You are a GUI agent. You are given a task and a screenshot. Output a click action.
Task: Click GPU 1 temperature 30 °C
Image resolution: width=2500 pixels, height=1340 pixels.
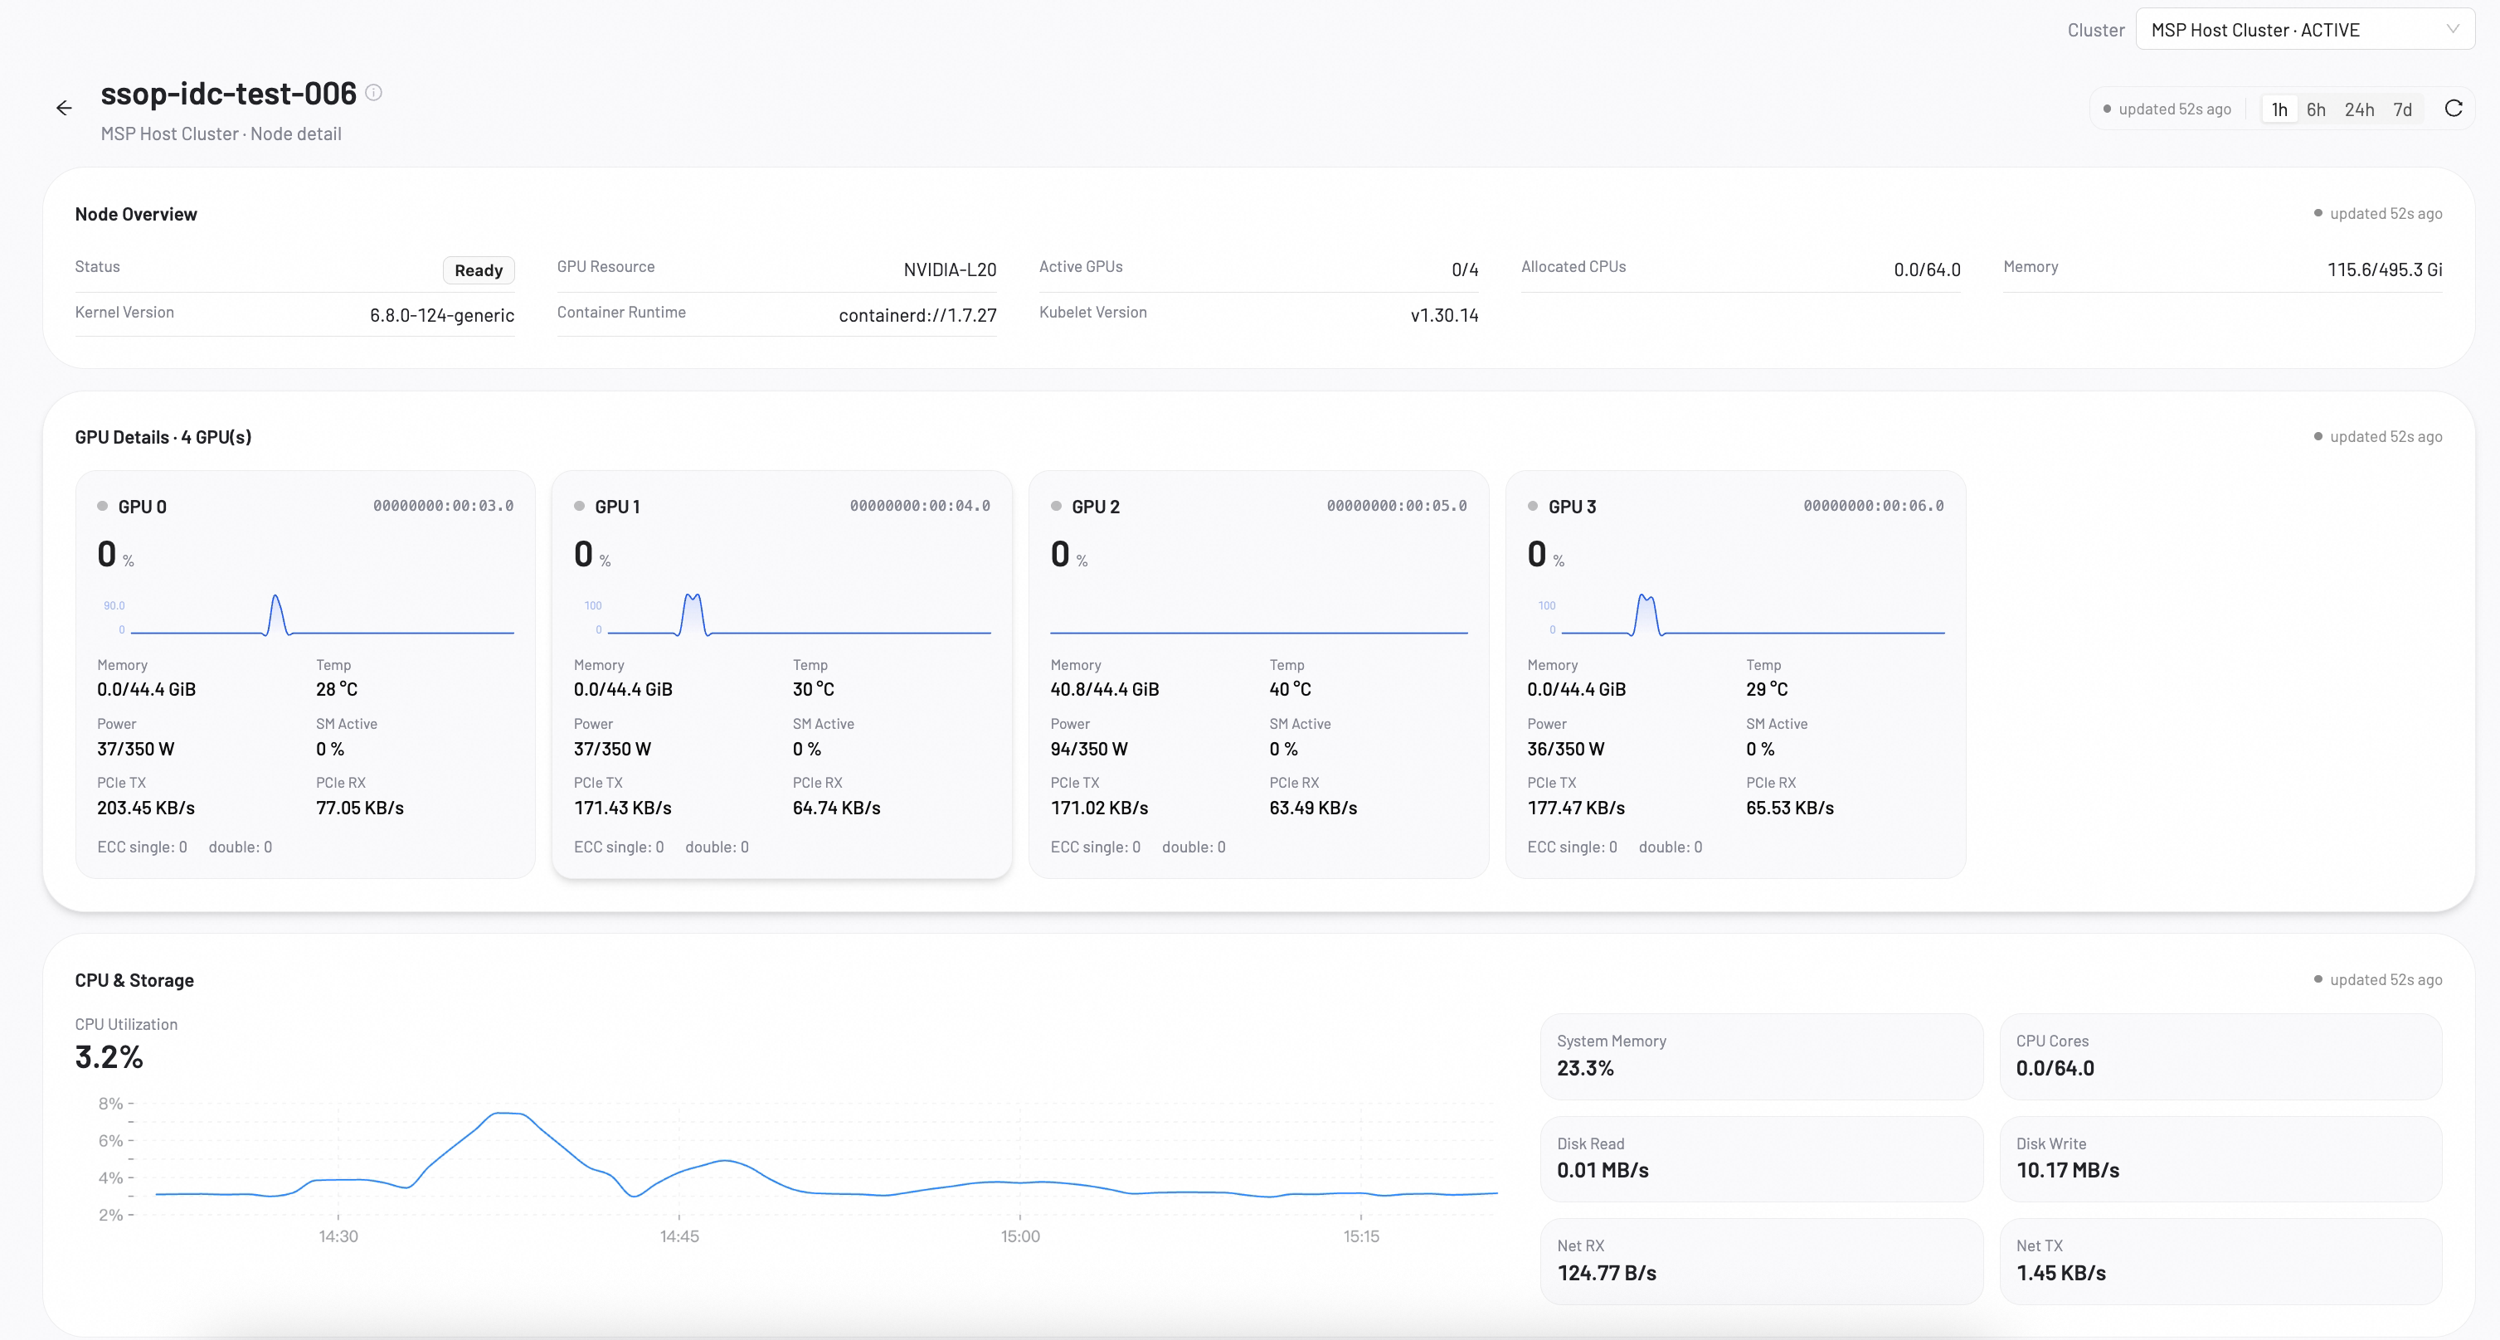click(813, 689)
